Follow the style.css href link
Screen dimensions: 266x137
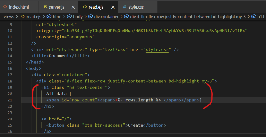[157, 50]
